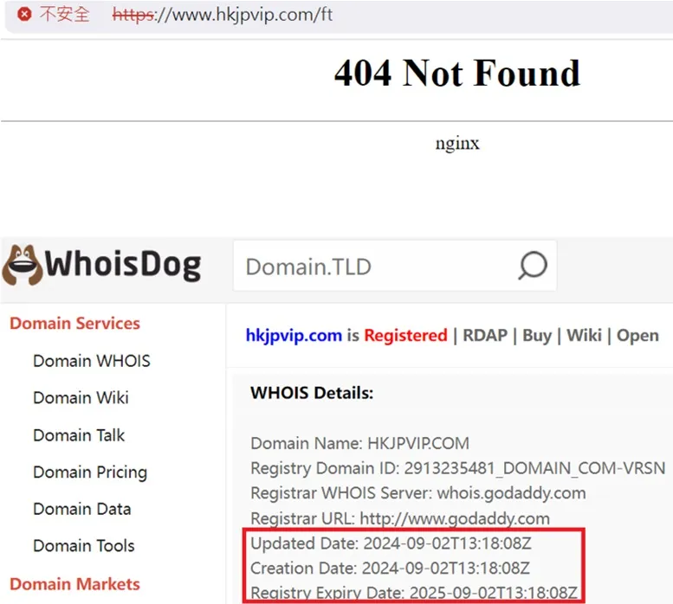Click the Buy link
Screen dimensions: 673x604
(x=537, y=335)
